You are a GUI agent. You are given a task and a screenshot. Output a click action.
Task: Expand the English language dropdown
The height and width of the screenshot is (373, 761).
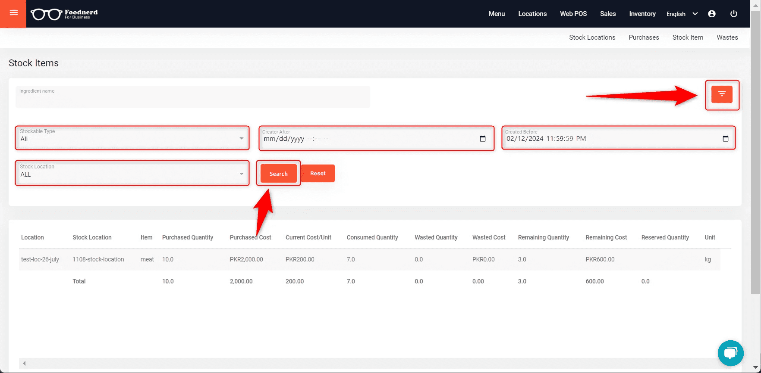pos(682,14)
